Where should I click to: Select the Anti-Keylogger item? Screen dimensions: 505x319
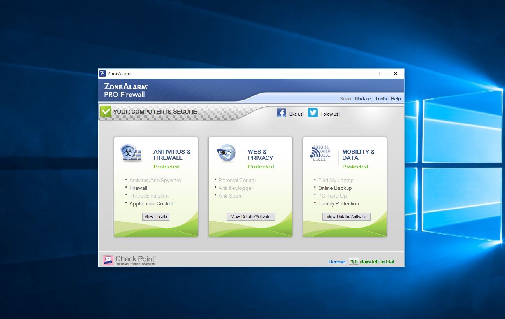[236, 188]
